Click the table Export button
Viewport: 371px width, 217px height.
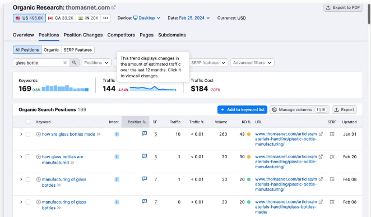tap(344, 109)
